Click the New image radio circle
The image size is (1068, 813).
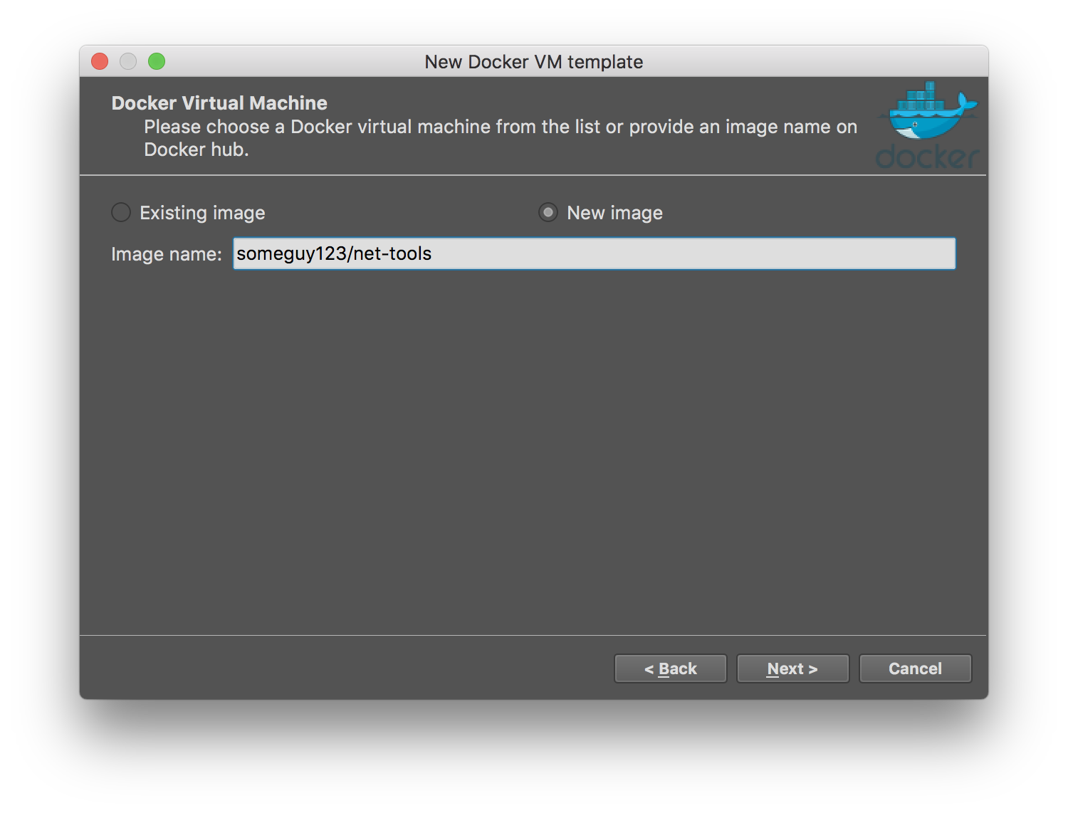click(x=548, y=212)
